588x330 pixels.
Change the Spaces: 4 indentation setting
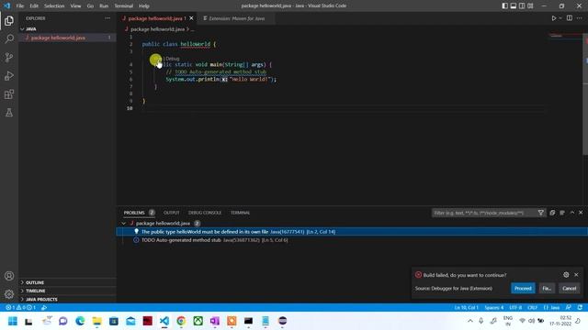point(494,308)
